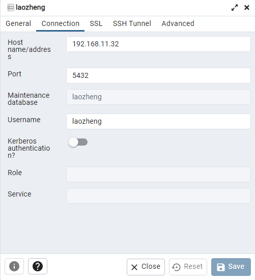Click the Reset circular arrow icon
The height and width of the screenshot is (280, 255).
(176, 267)
